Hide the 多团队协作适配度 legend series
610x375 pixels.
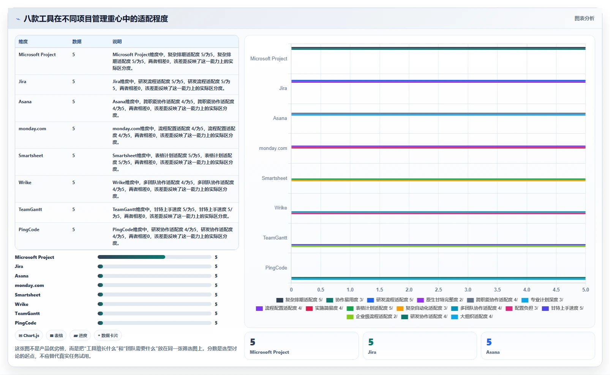pyautogui.click(x=477, y=308)
